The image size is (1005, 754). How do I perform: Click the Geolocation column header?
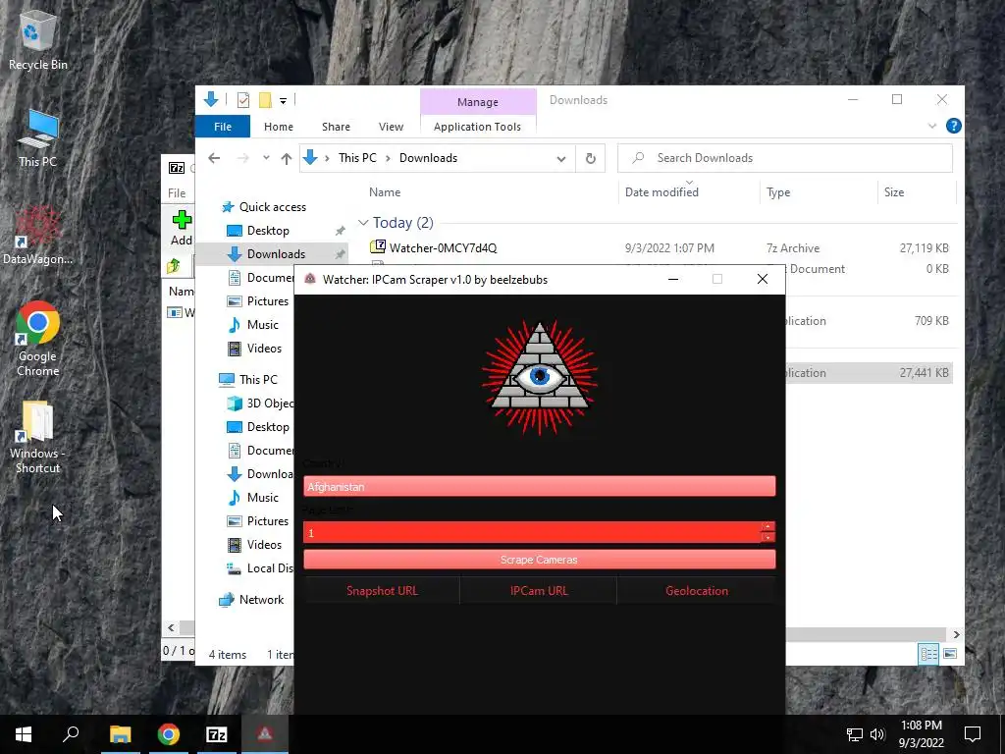[x=697, y=590]
